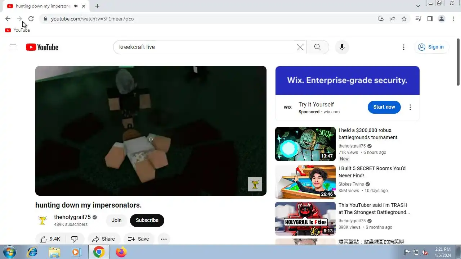
Task: Open Windows Explorer from taskbar
Action: pos(54,252)
